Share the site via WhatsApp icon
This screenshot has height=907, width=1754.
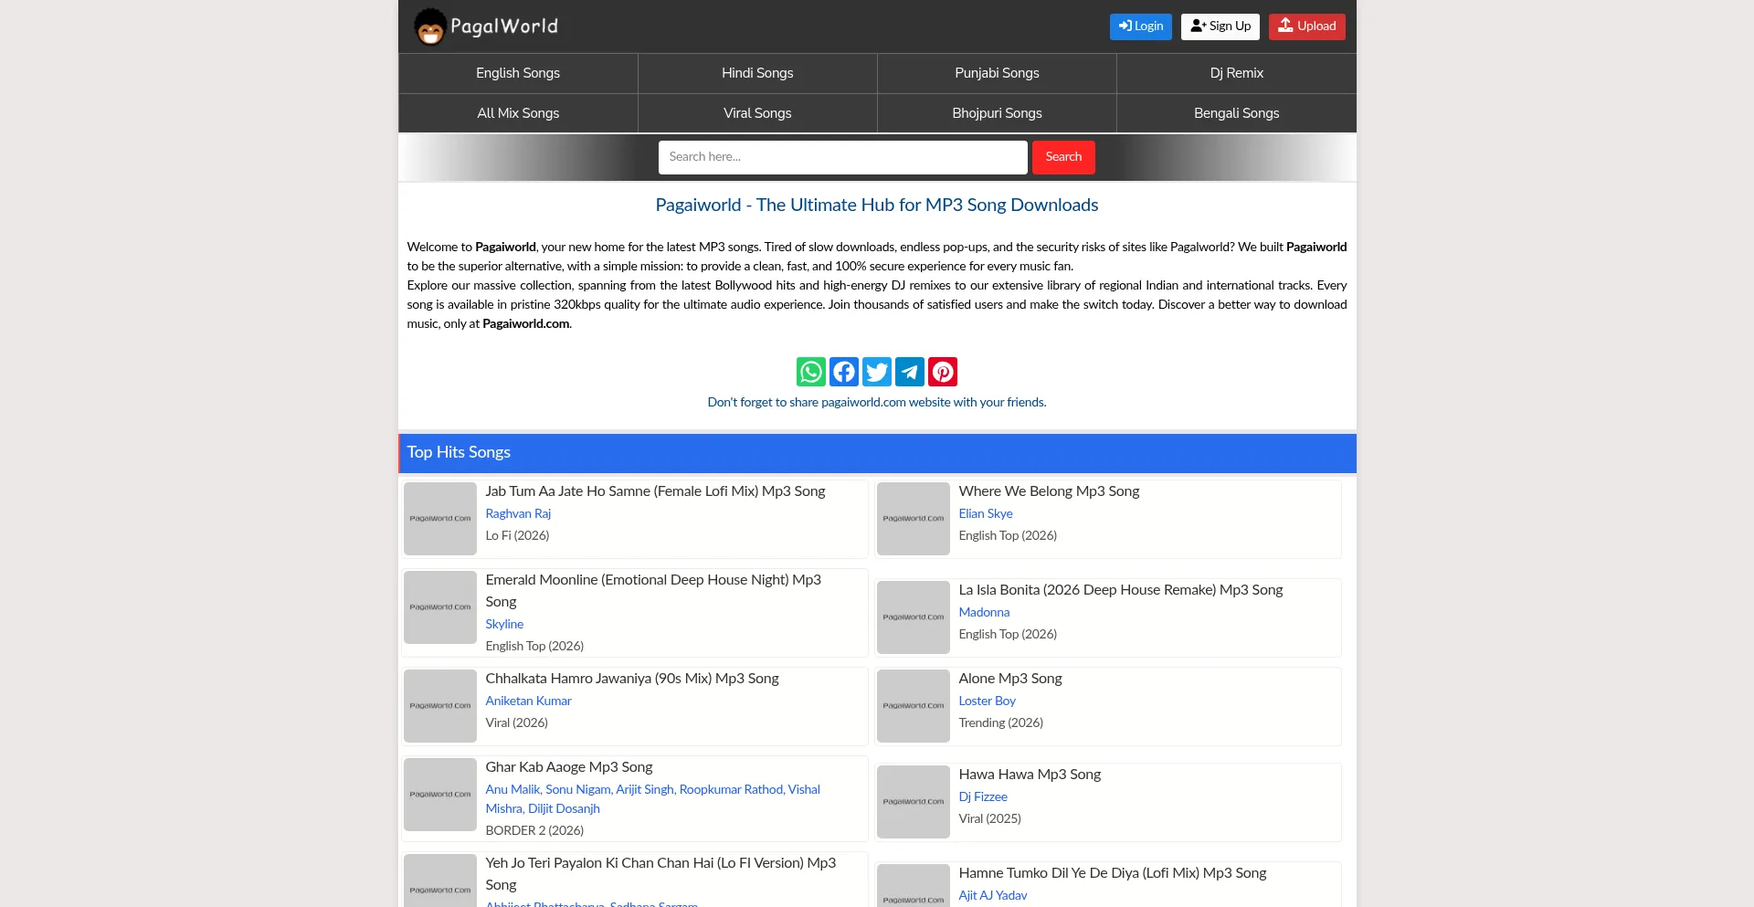pyautogui.click(x=810, y=372)
